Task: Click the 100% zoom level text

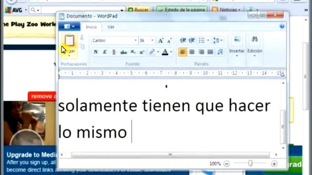Action: [215, 164]
